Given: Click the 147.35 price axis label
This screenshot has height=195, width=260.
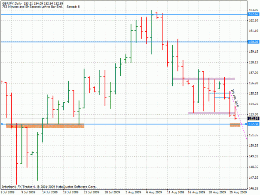Looking at the screenshot, I should (253, 178).
